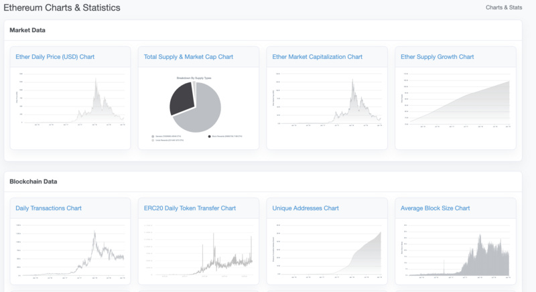Click the Charts & Stats breadcrumb
Viewport: 536px width, 292px height.
click(x=504, y=8)
